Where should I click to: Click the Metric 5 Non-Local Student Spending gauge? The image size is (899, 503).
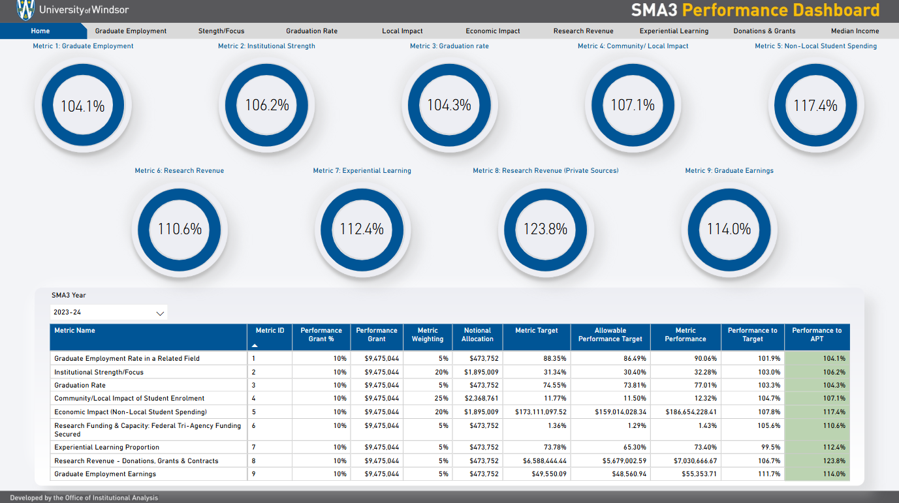[816, 105]
